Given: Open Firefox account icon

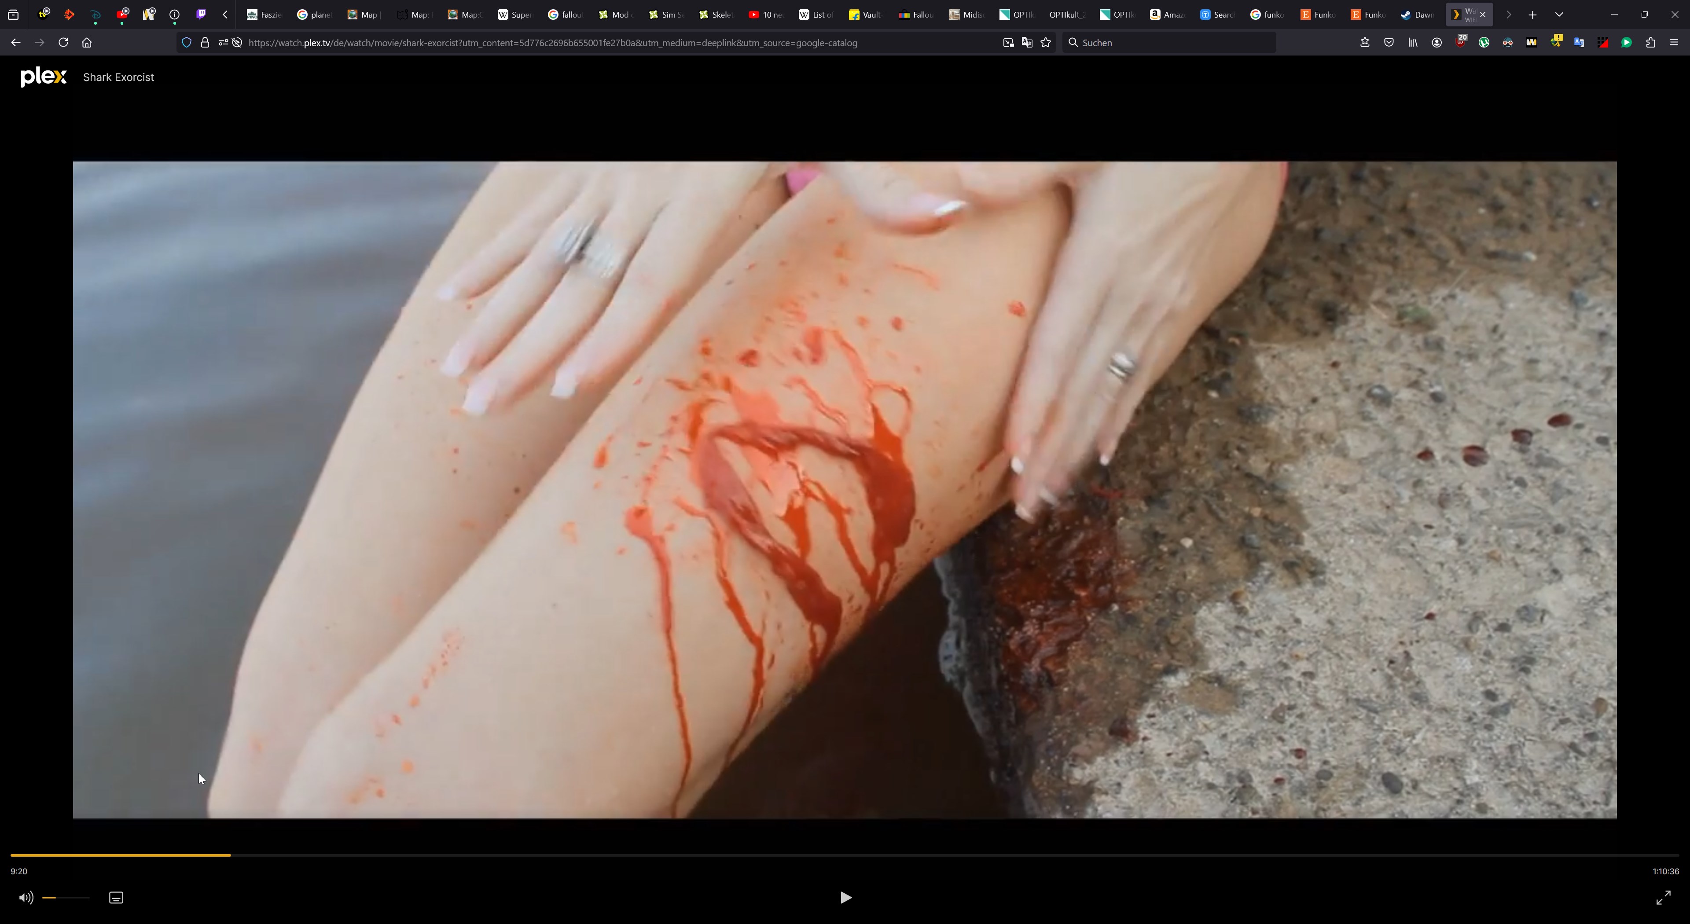Looking at the screenshot, I should 1437,43.
